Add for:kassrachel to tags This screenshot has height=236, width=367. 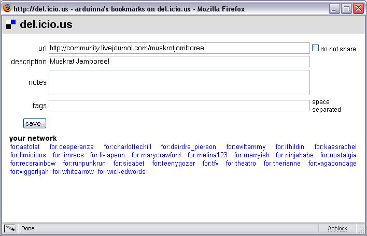[335, 147]
